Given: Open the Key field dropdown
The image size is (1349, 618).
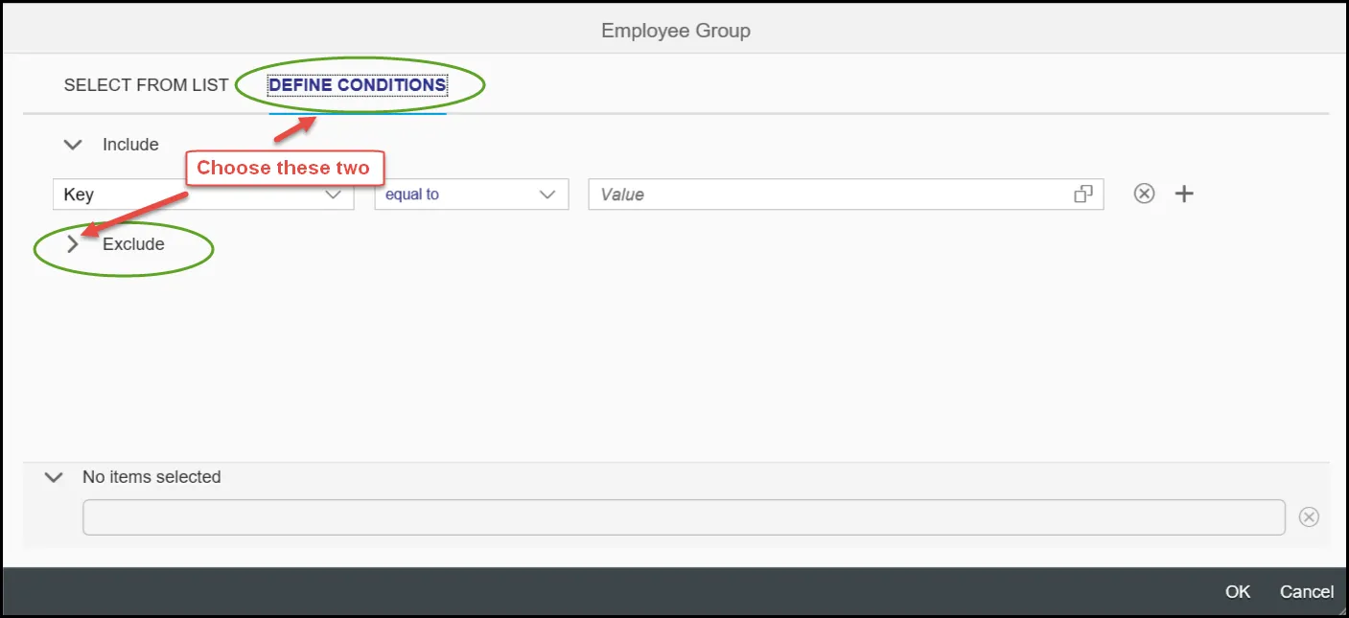Looking at the screenshot, I should coord(334,195).
